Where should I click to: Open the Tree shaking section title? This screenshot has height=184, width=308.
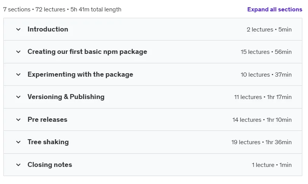[48, 142]
